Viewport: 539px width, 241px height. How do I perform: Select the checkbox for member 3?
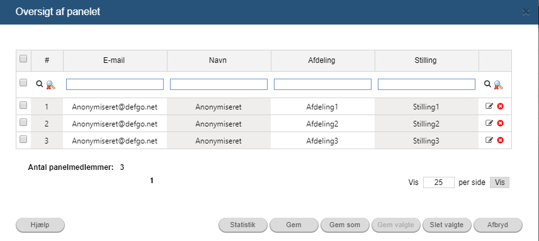pos(23,140)
